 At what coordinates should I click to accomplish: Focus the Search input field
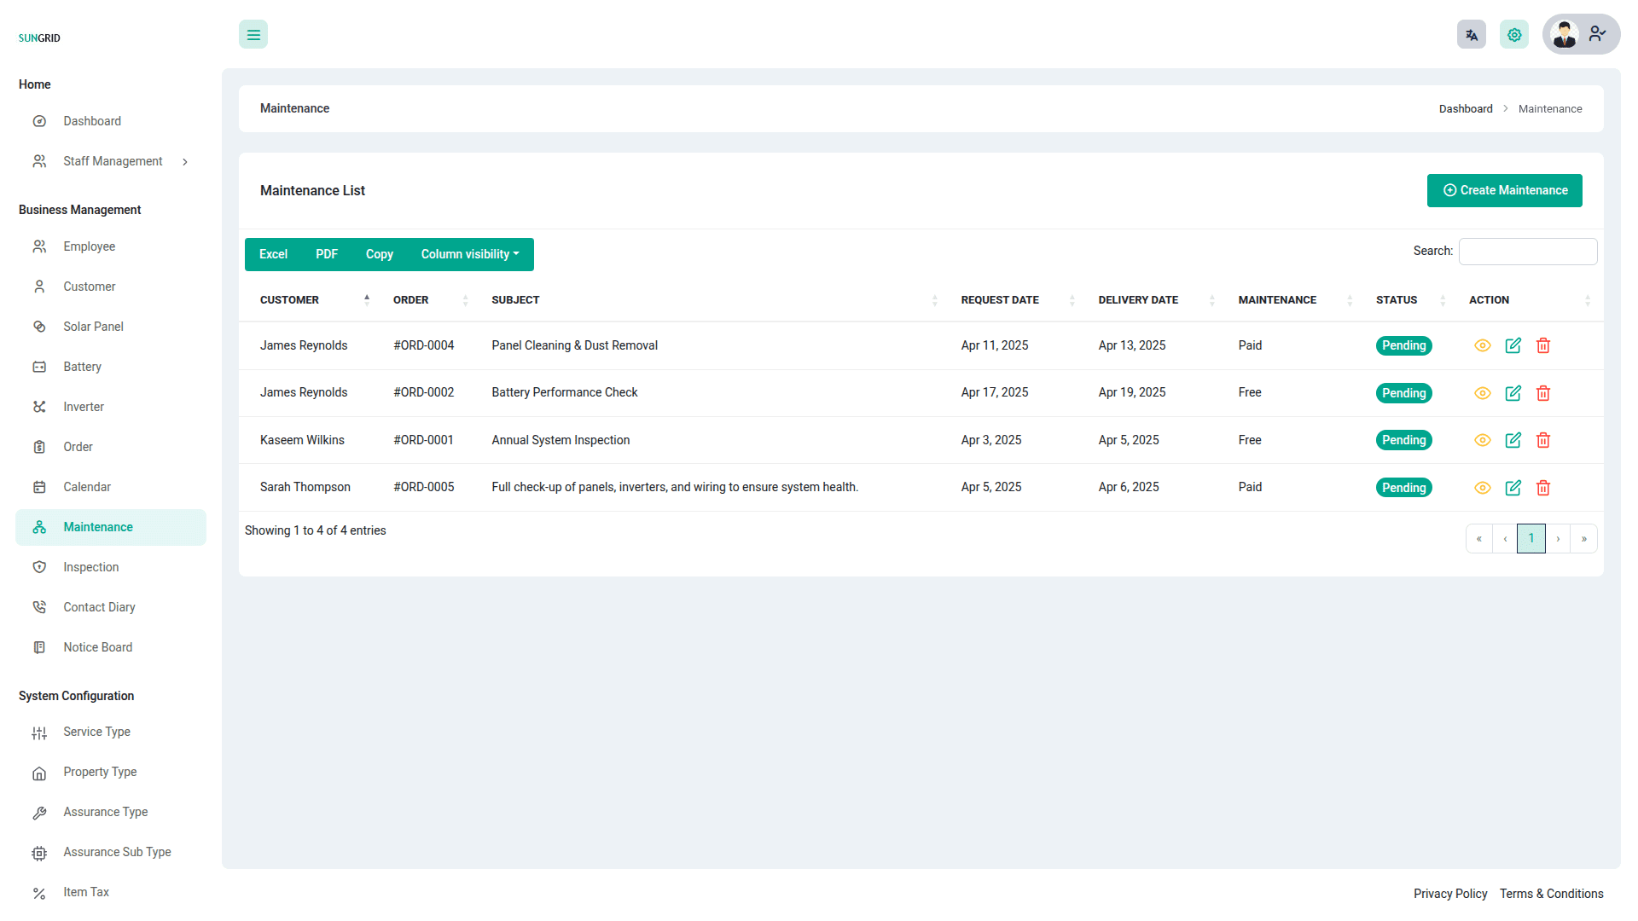(1527, 252)
